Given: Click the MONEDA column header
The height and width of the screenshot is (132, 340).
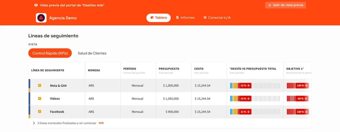Looking at the screenshot, I should pos(94,70).
